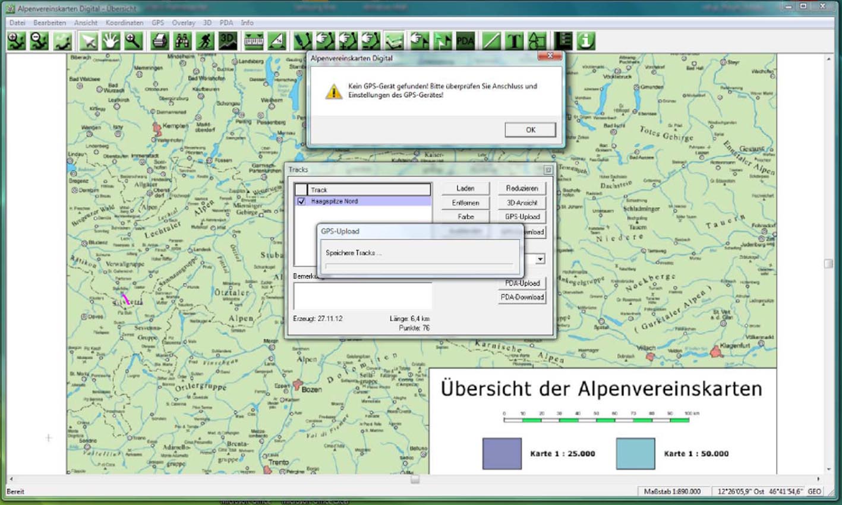Open the Info menu

coord(247,23)
